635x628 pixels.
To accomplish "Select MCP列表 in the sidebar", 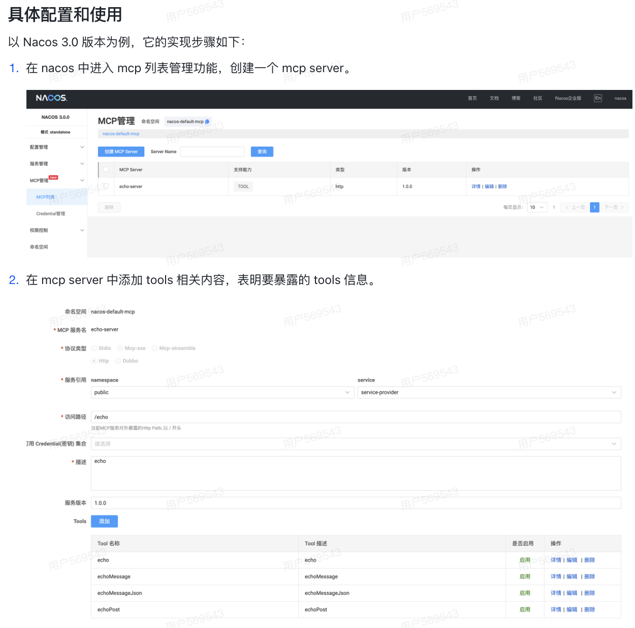I will tap(57, 197).
